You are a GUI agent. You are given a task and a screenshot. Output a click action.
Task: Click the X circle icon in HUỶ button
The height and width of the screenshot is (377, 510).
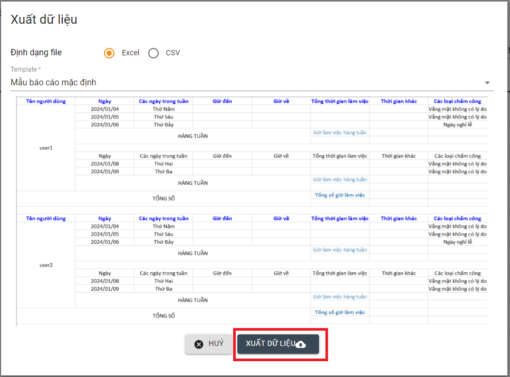coord(199,344)
